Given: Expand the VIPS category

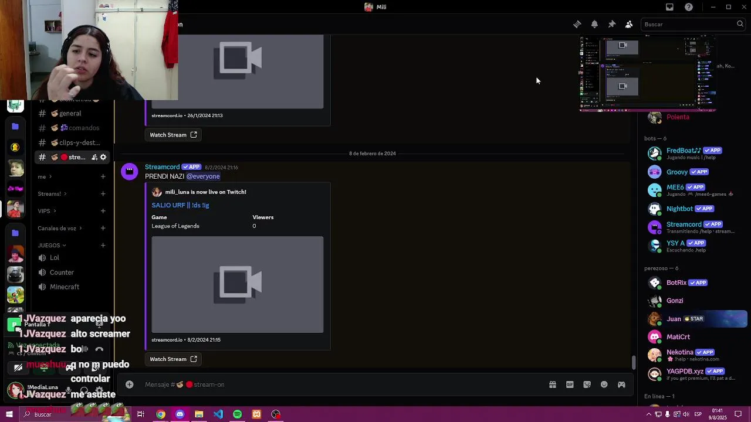Looking at the screenshot, I should pyautogui.click(x=47, y=211).
